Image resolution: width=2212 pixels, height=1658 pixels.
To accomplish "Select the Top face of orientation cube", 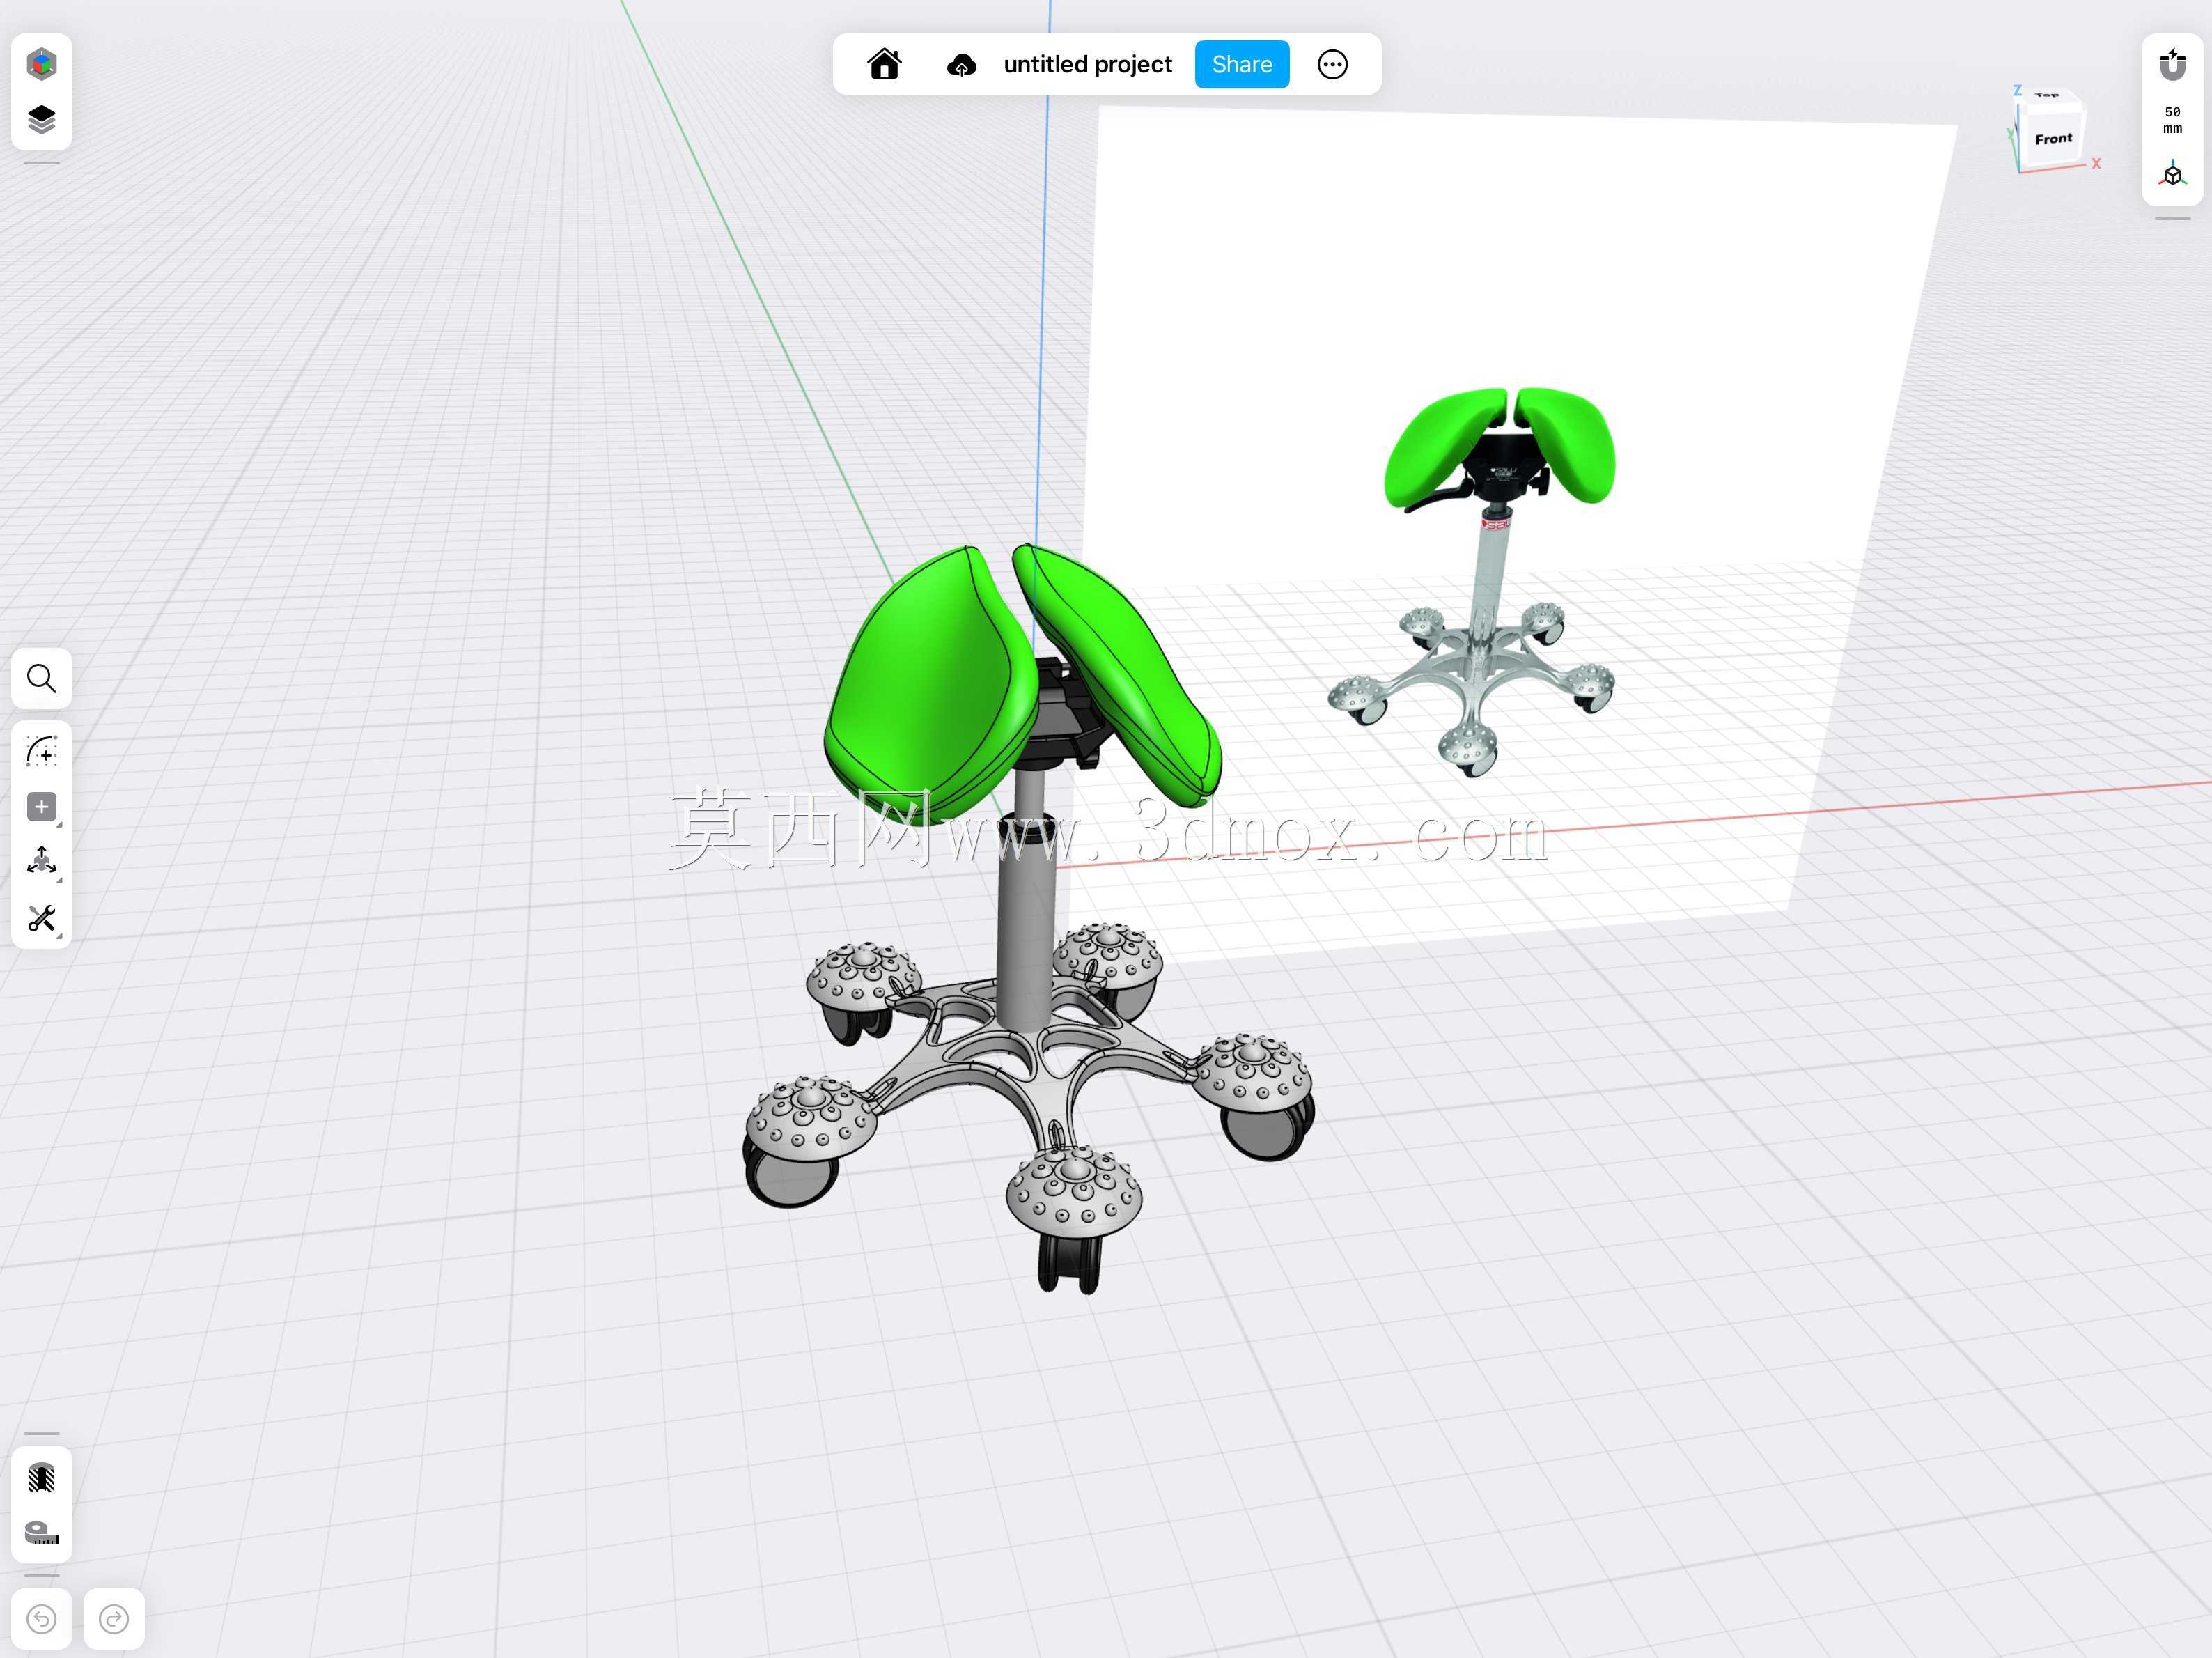I will point(2048,96).
